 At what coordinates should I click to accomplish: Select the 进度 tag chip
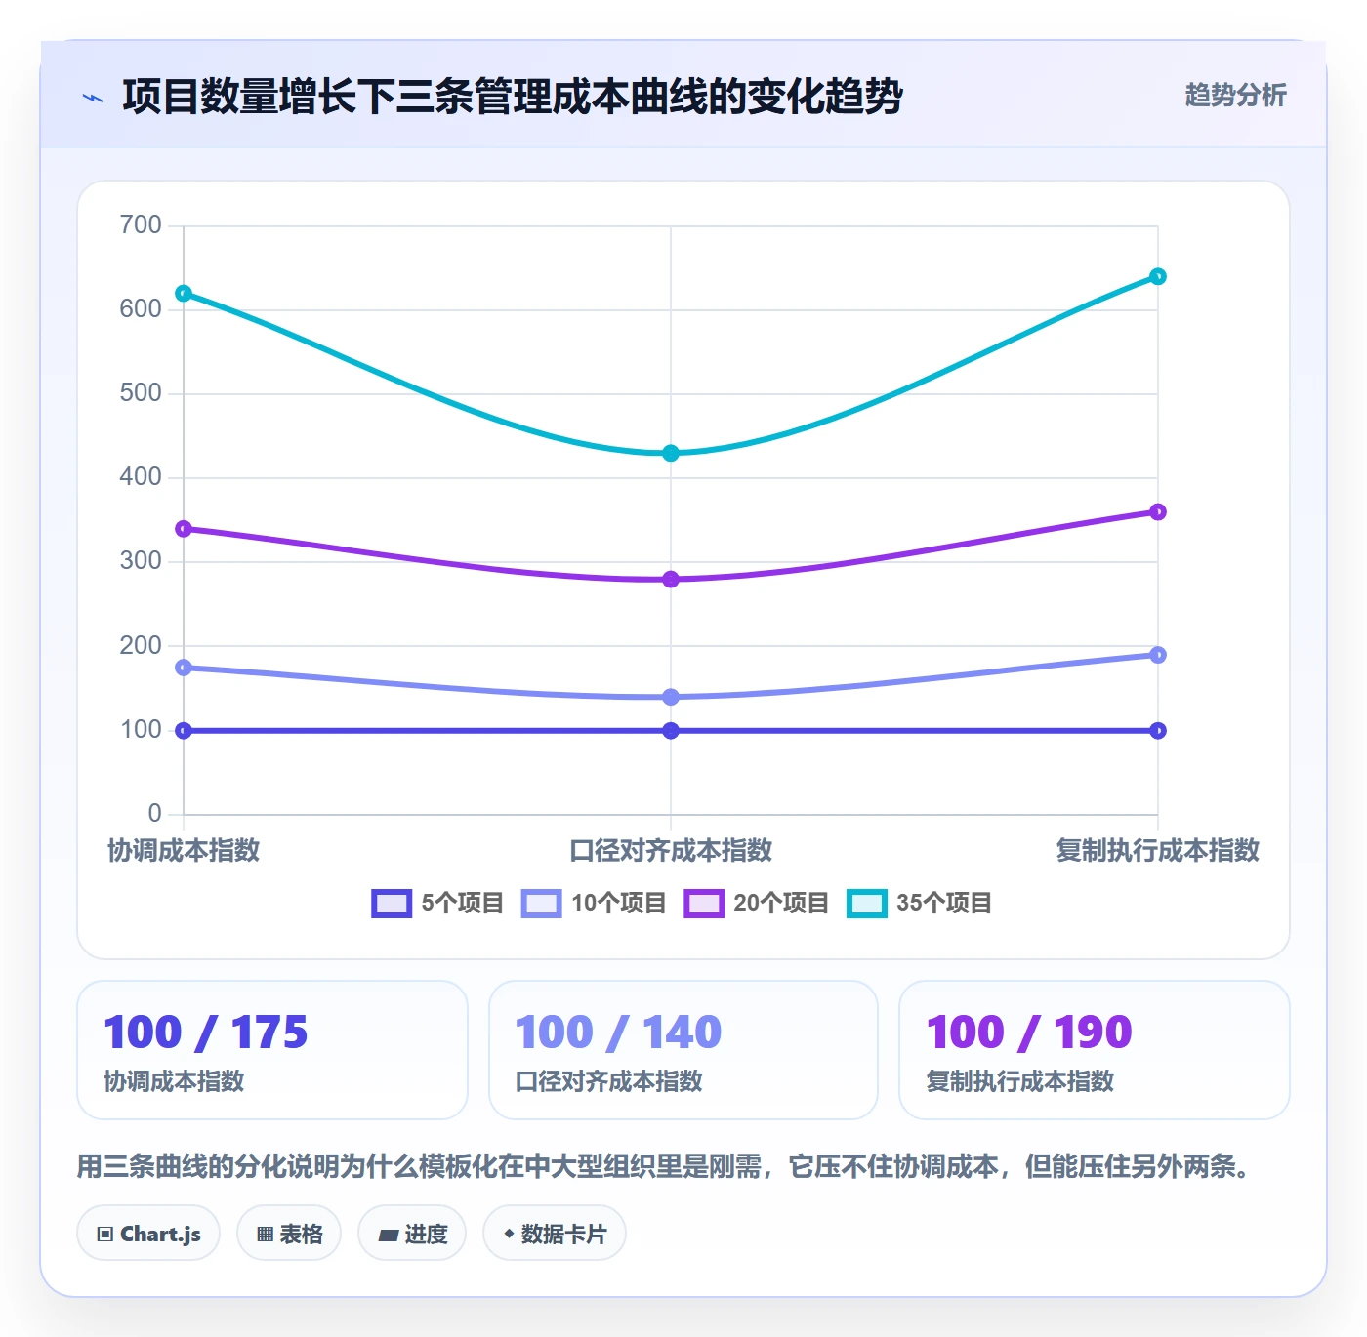pos(412,1234)
